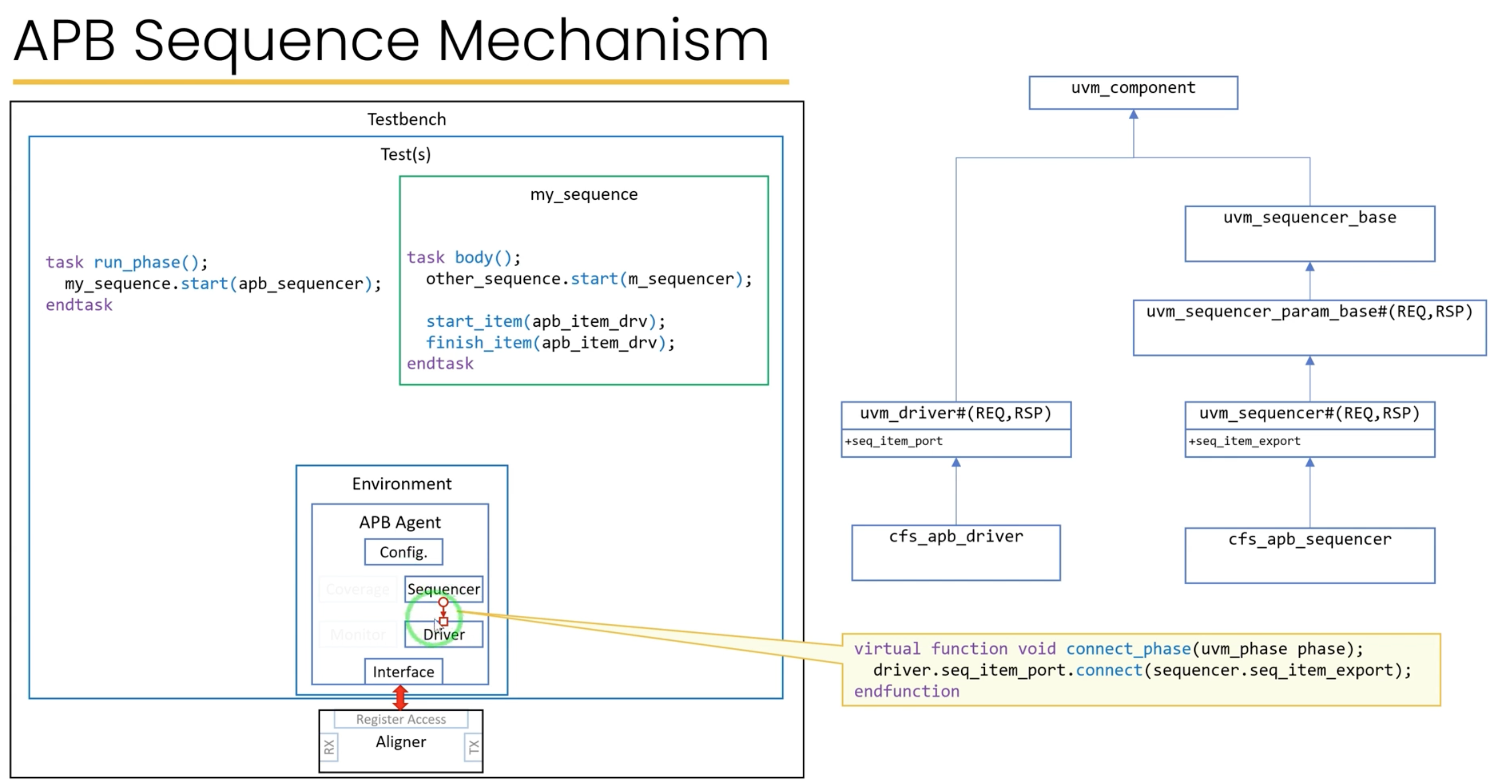Click the red square port above Driver

[443, 621]
